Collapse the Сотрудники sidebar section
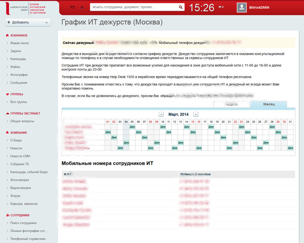The height and width of the screenshot is (243, 304). (20, 215)
